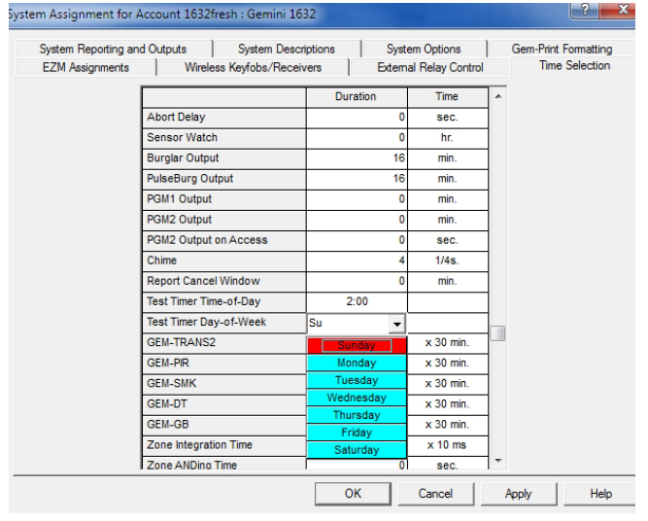Open the System Options tab
Screen dimensions: 648x521
(423, 49)
